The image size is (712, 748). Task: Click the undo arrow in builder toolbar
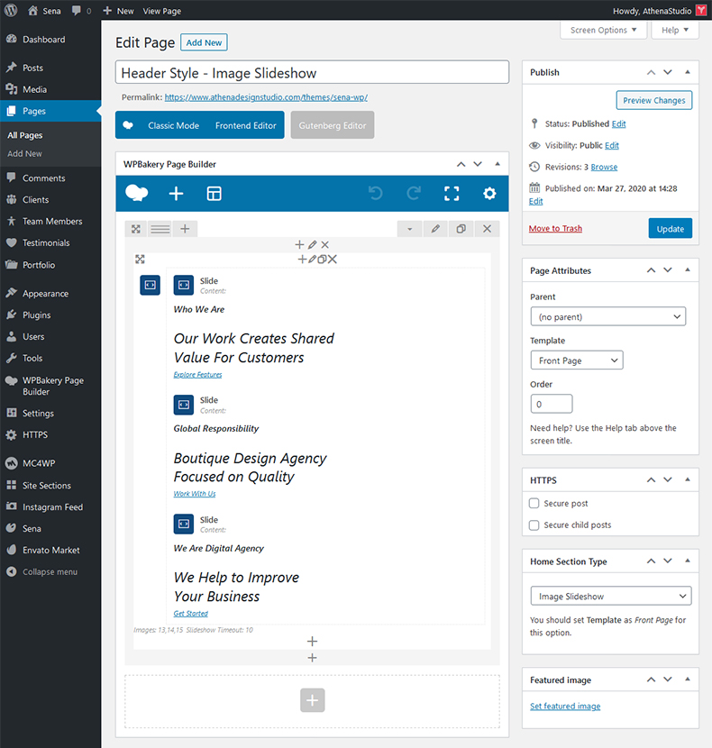376,193
